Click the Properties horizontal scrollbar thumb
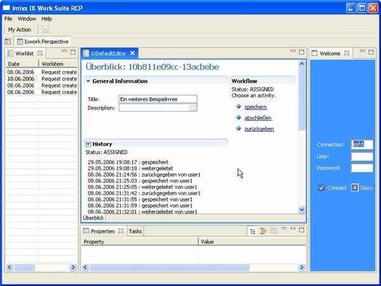 [x=170, y=268]
